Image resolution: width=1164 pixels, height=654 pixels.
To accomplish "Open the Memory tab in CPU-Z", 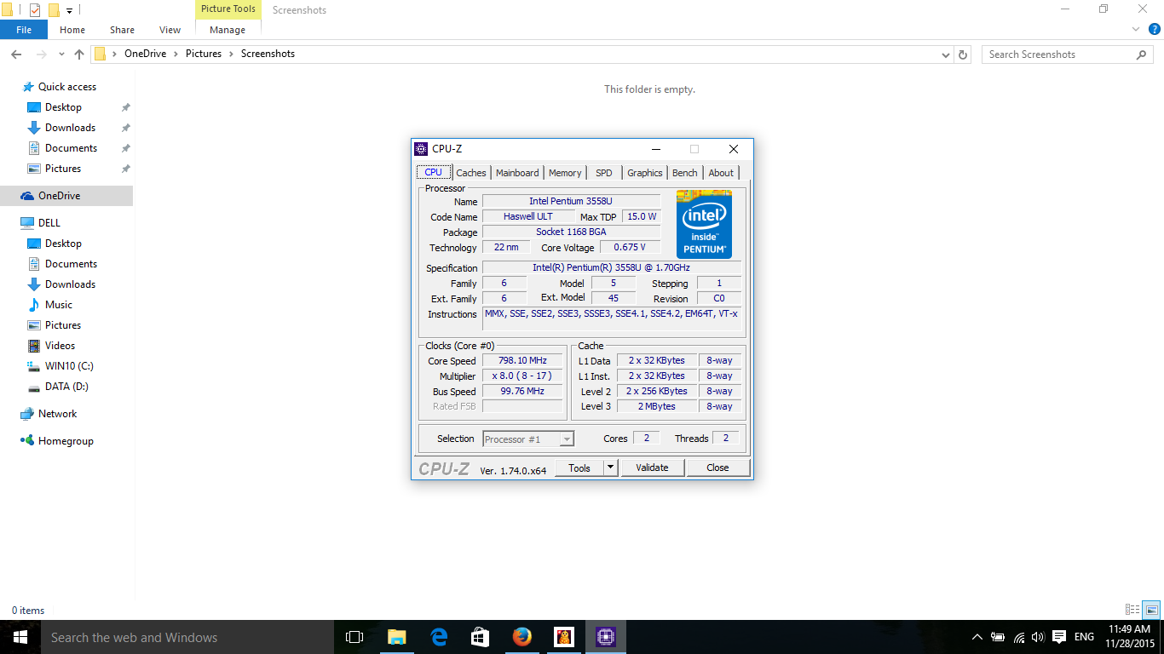I will (x=565, y=173).
